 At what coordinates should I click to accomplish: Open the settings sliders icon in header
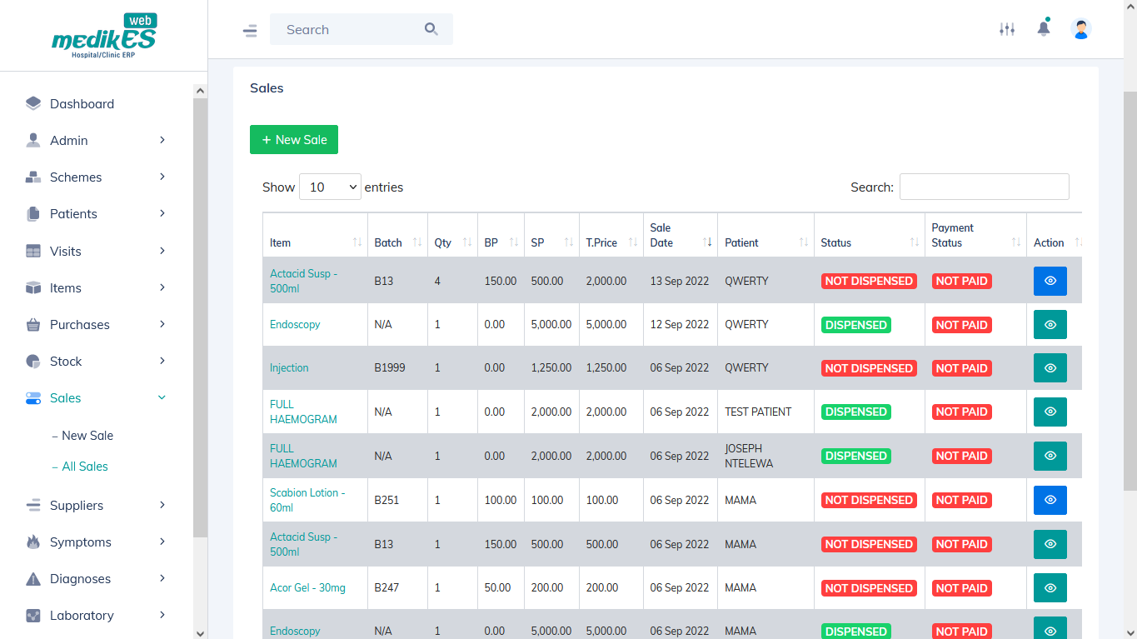pyautogui.click(x=1007, y=29)
